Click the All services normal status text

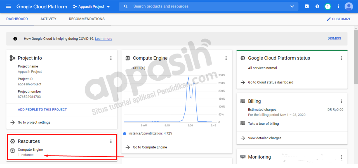pyautogui.click(x=263, y=68)
